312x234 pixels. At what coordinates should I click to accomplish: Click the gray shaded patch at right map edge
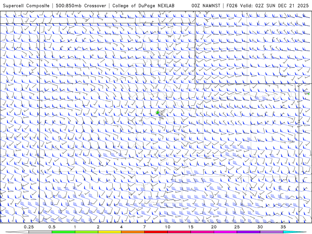[x=307, y=92]
